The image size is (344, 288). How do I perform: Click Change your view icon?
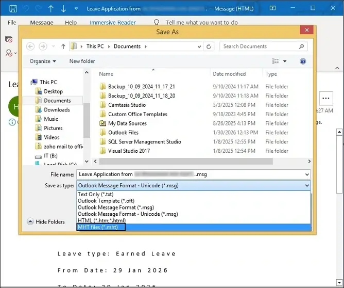click(276, 61)
